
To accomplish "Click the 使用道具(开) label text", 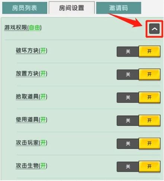I will pos(32,120).
